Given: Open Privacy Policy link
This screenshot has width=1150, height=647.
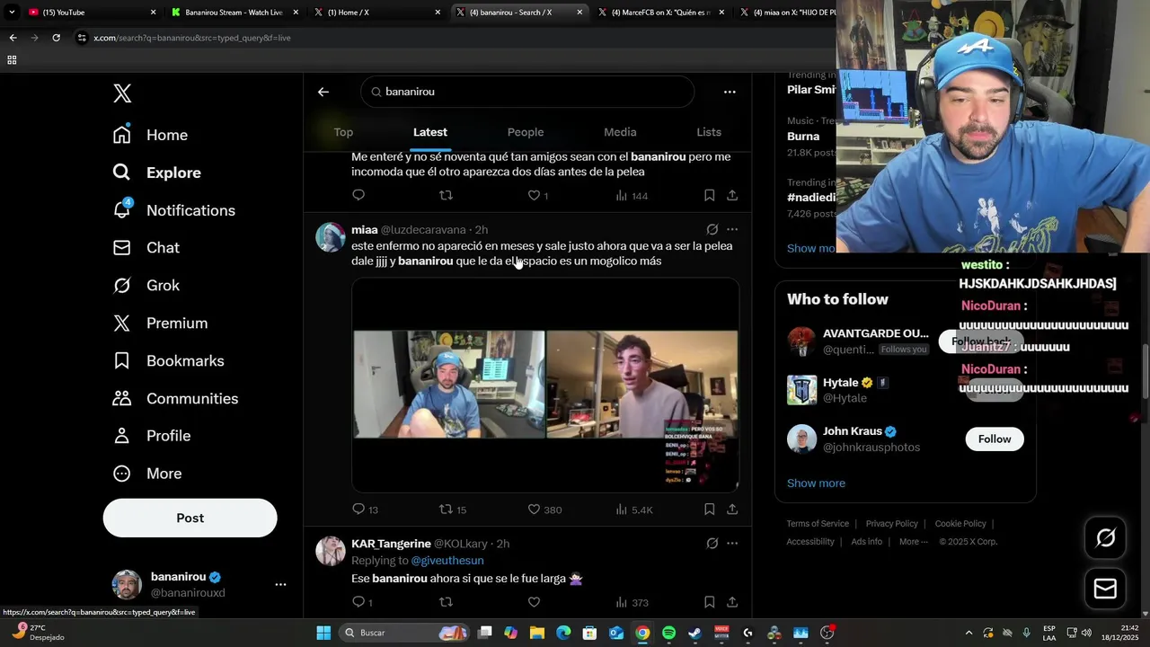Looking at the screenshot, I should (x=891, y=524).
